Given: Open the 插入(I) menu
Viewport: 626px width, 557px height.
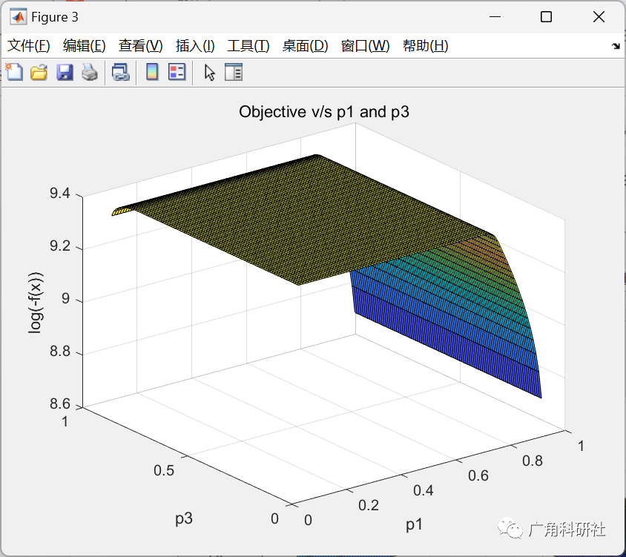Looking at the screenshot, I should [195, 45].
